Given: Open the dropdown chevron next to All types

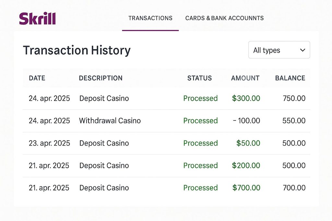Looking at the screenshot, I should (x=302, y=50).
